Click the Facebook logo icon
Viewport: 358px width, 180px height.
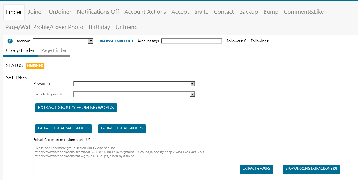[10, 41]
